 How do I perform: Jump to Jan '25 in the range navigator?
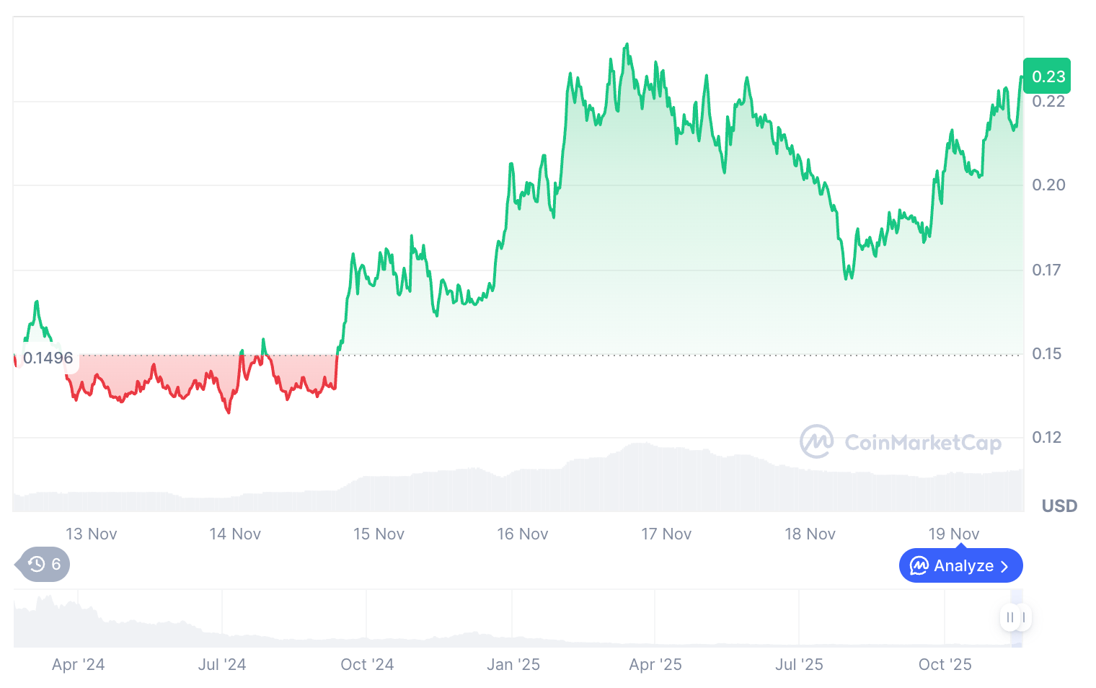coord(513,664)
